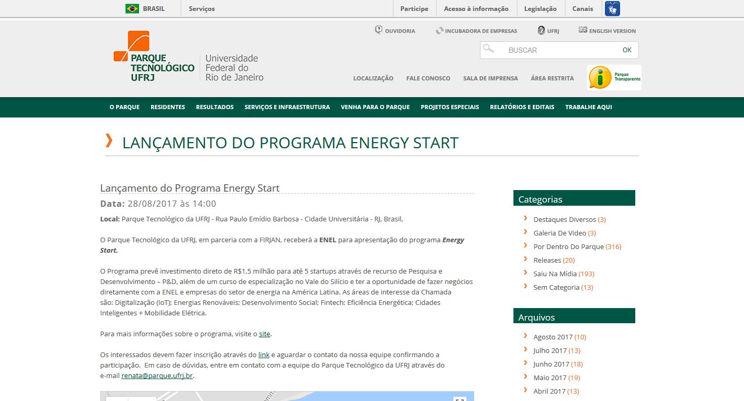This screenshot has width=744, height=401.
Task: Open the O Parque menu
Action: coord(124,107)
